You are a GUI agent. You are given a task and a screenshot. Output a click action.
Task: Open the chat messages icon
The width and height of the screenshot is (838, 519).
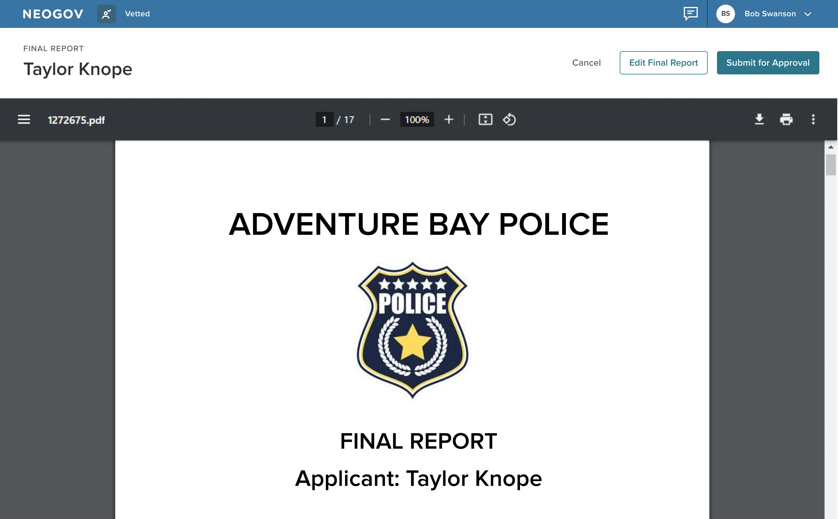click(x=690, y=14)
